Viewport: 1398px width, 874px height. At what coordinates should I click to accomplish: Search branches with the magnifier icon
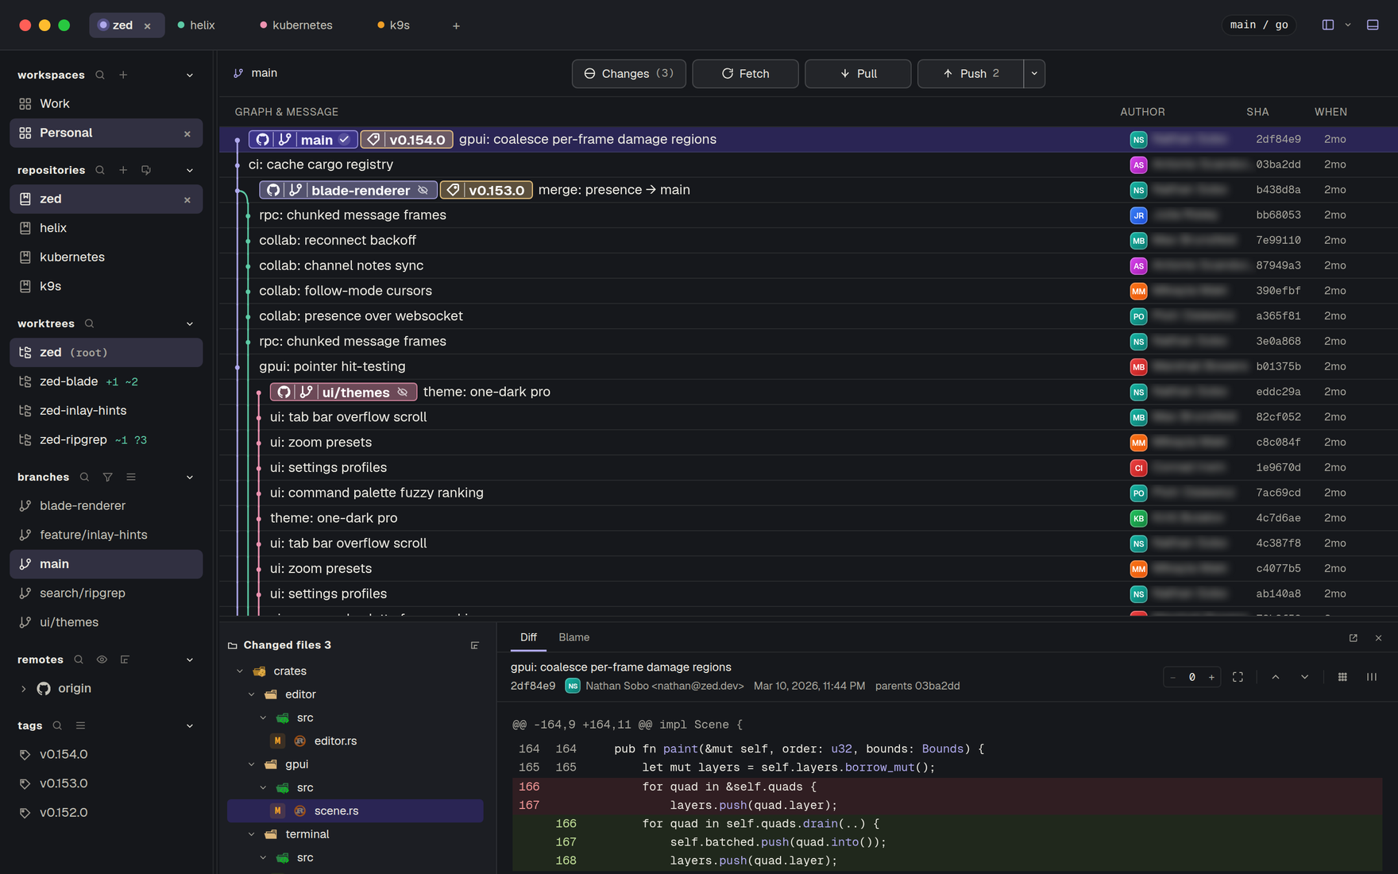coord(84,477)
